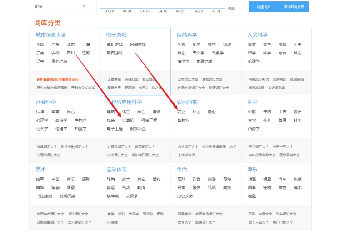This screenshot has width=359, height=234.
Task: Open 财经金融词汇大全 lexicon
Action: (75, 147)
